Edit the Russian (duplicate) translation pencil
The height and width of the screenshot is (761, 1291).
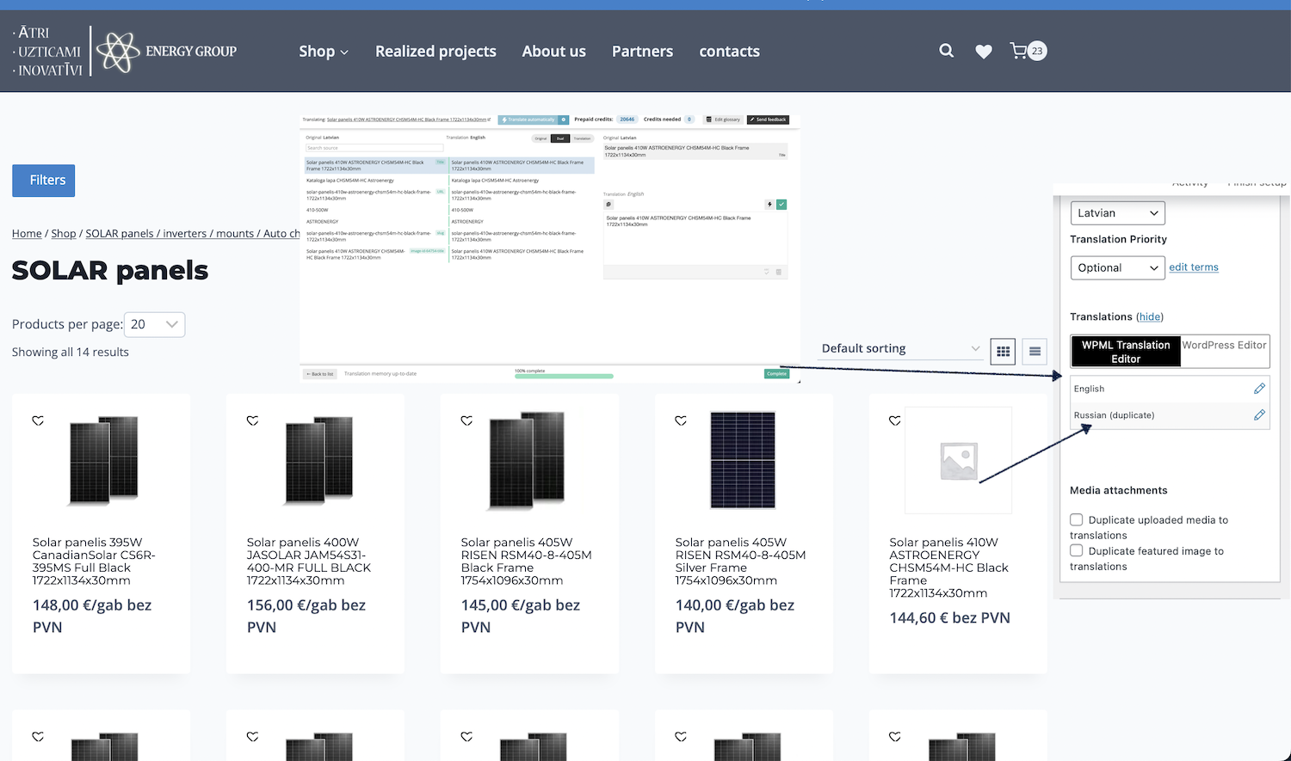coord(1259,415)
